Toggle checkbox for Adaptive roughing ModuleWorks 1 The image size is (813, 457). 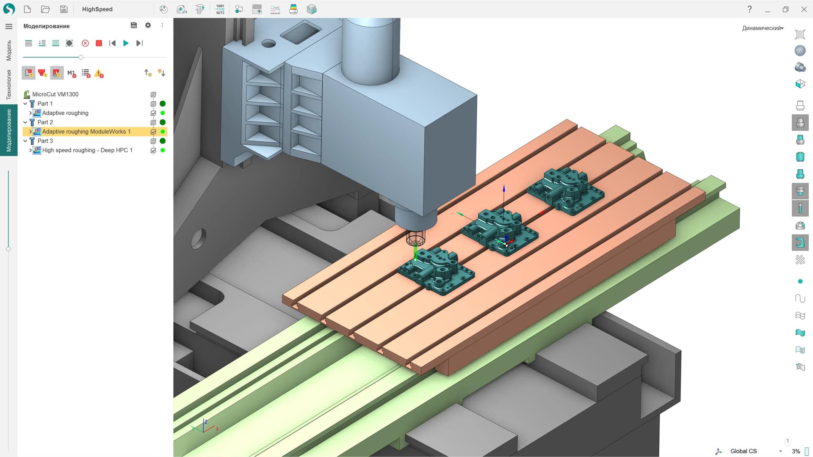153,132
